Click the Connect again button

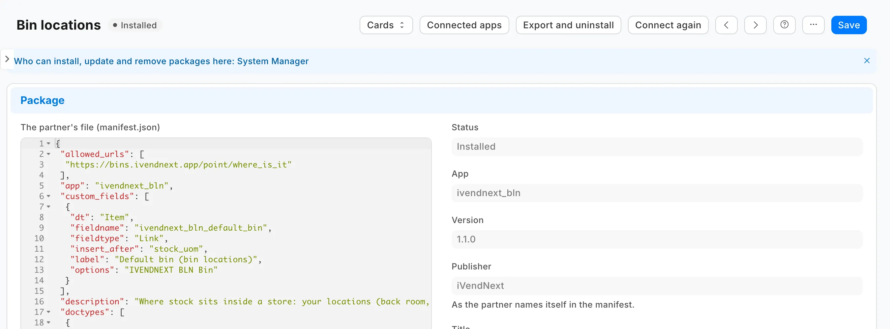click(x=668, y=25)
